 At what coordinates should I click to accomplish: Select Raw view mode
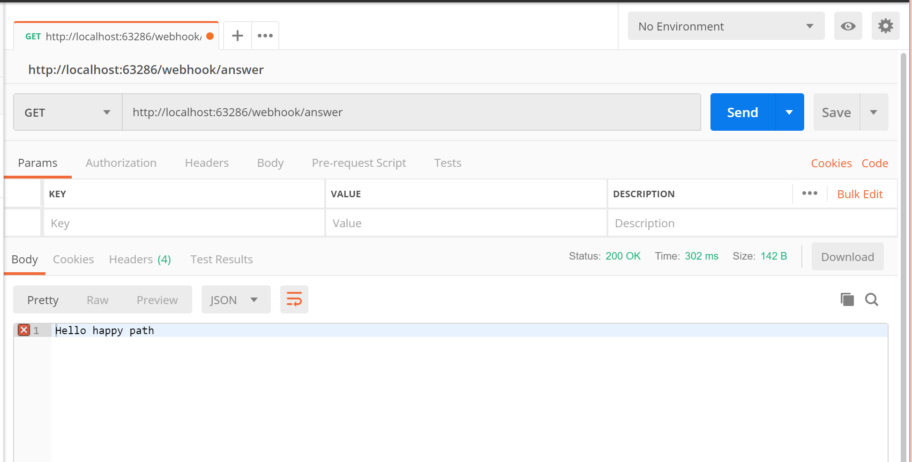(x=97, y=300)
